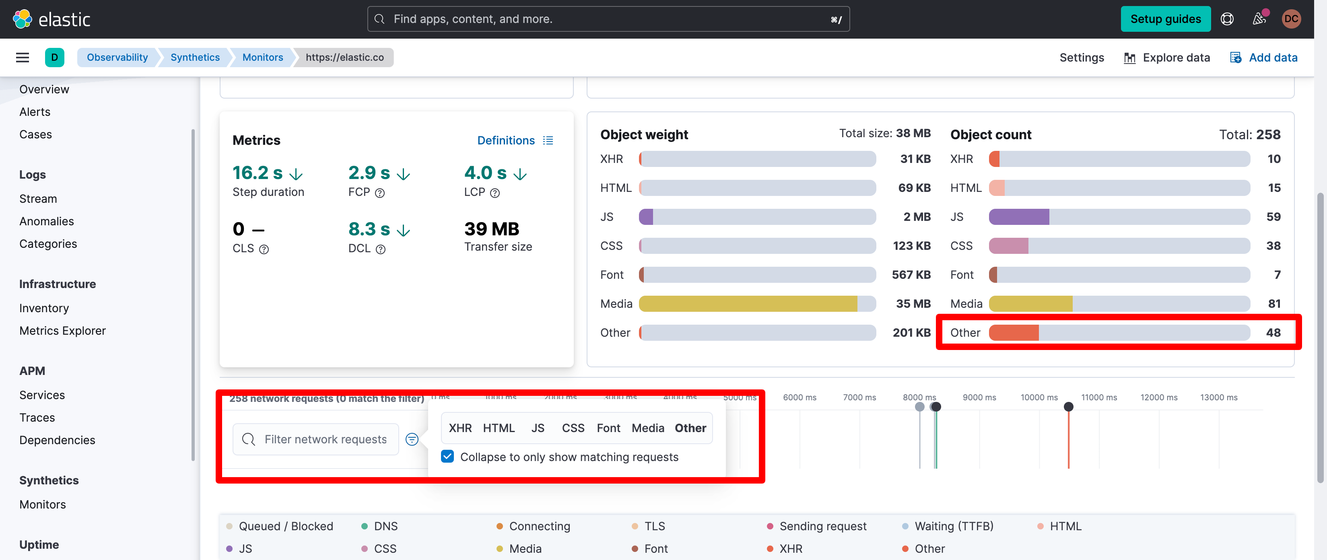Open the DC user avatar menu

(x=1292, y=19)
